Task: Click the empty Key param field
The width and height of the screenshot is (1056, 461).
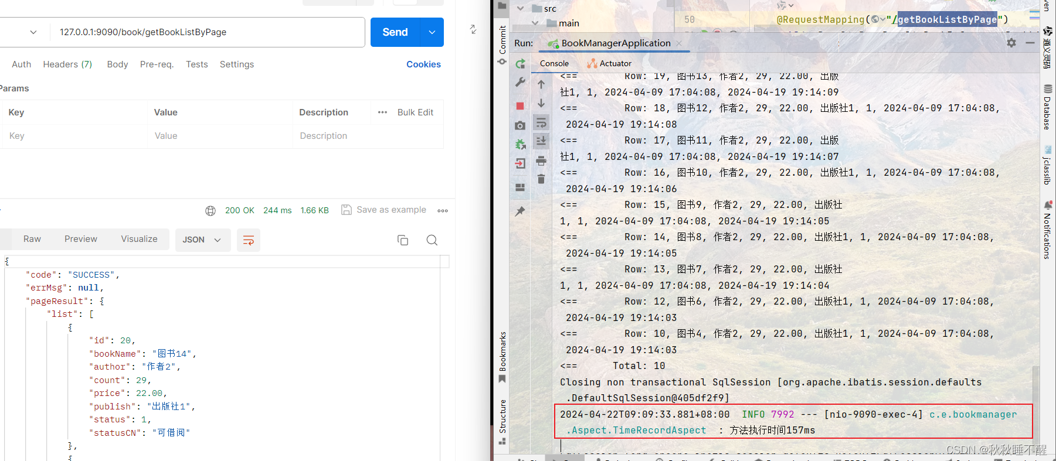Action: (x=74, y=136)
